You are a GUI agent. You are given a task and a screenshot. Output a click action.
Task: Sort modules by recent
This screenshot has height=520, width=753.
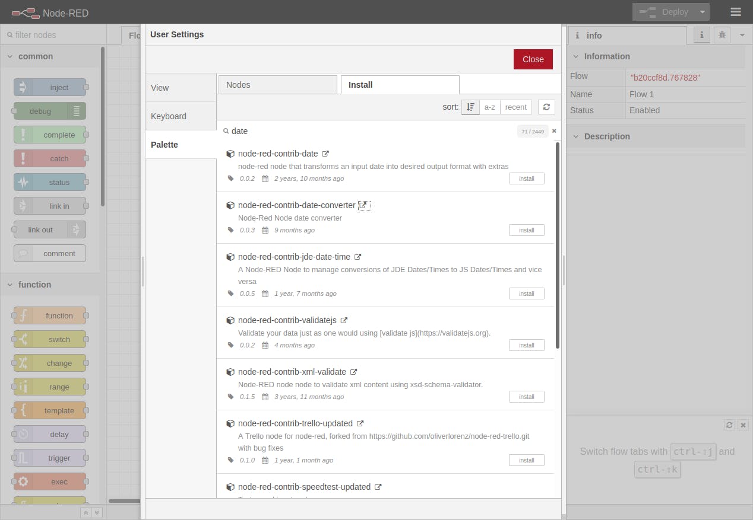[x=515, y=107]
